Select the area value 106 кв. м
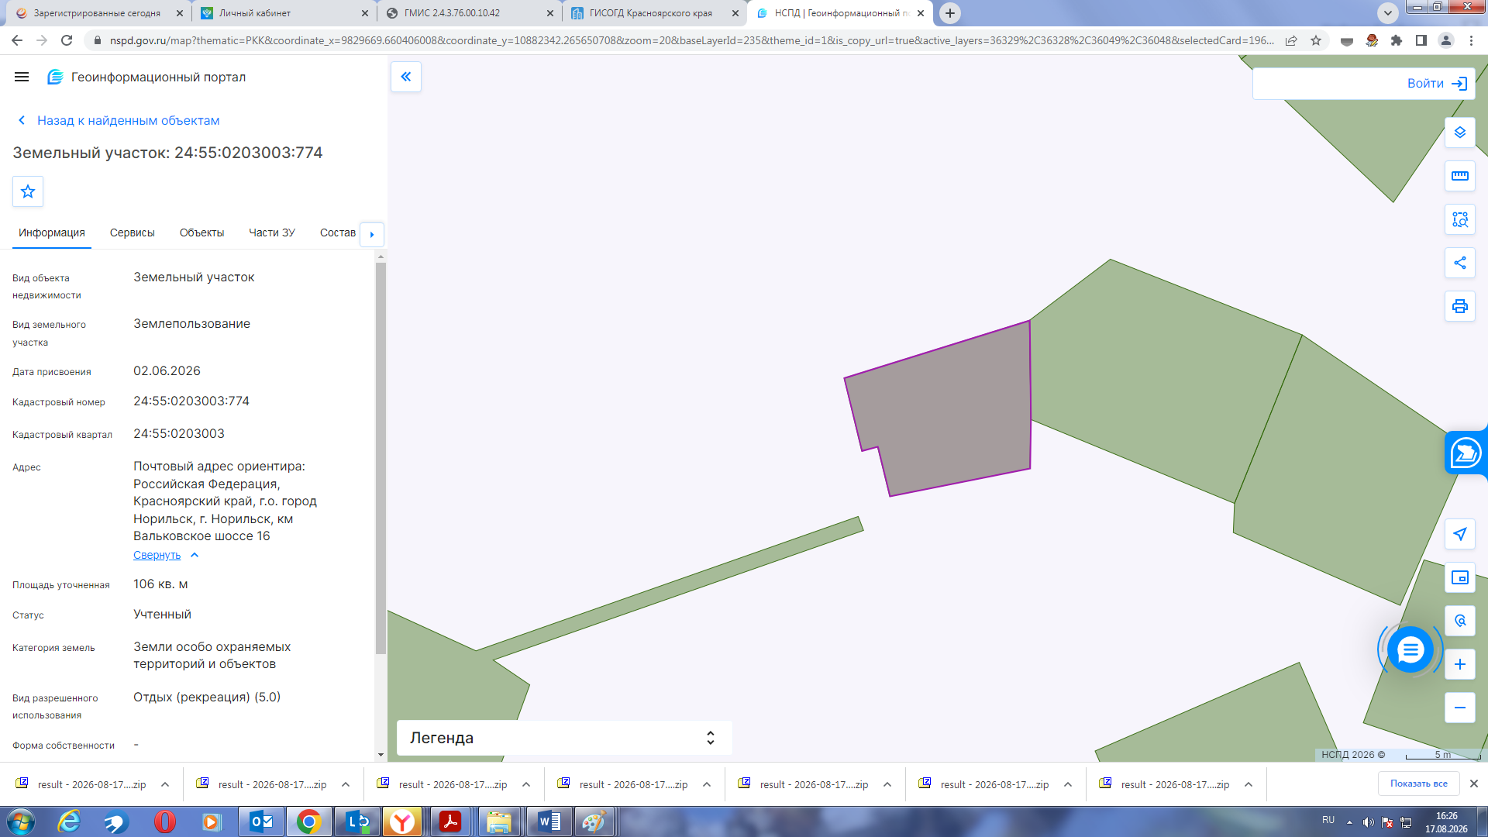 pos(160,584)
